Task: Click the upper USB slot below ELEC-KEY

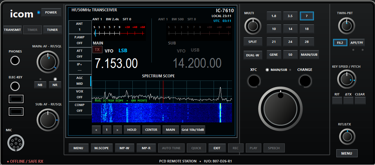Action: tap(16, 99)
